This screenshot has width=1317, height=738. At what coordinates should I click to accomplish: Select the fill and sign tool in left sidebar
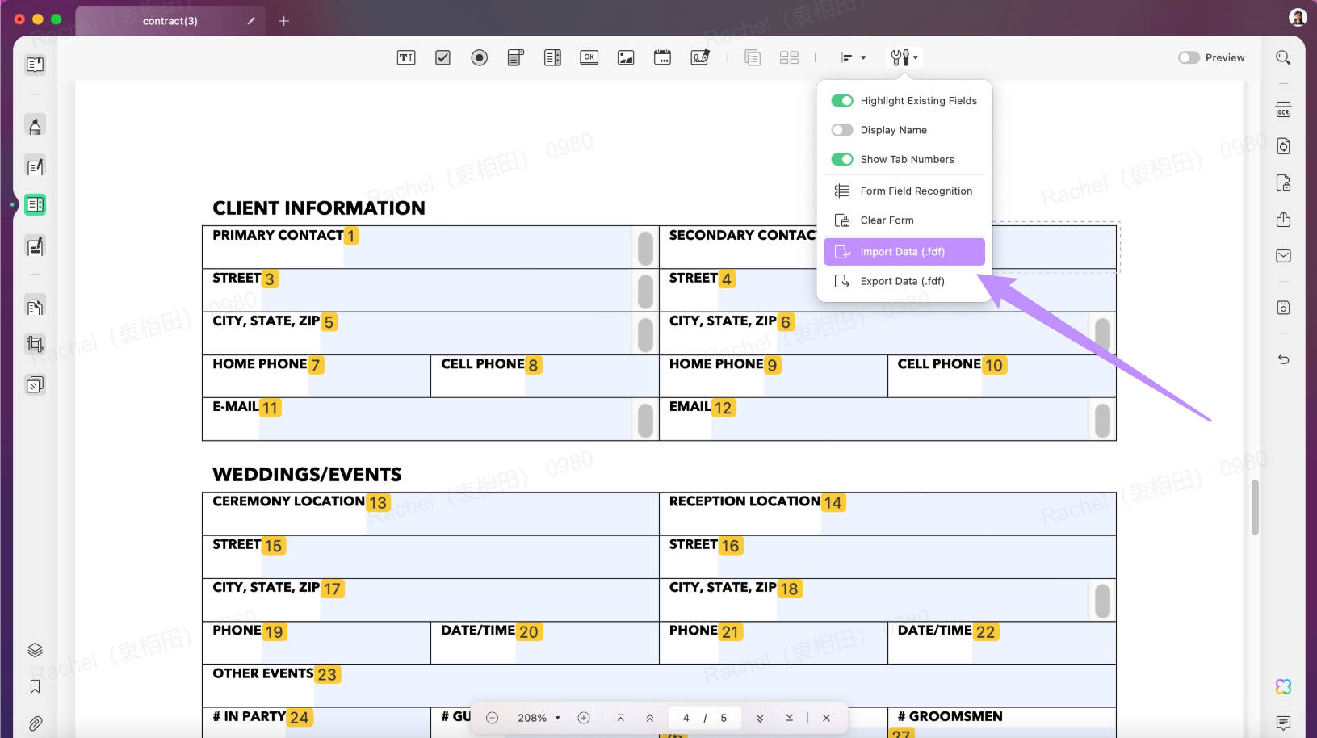35,246
